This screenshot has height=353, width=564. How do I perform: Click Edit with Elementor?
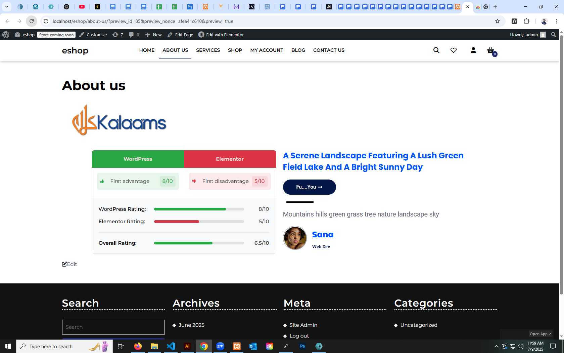[x=221, y=35]
